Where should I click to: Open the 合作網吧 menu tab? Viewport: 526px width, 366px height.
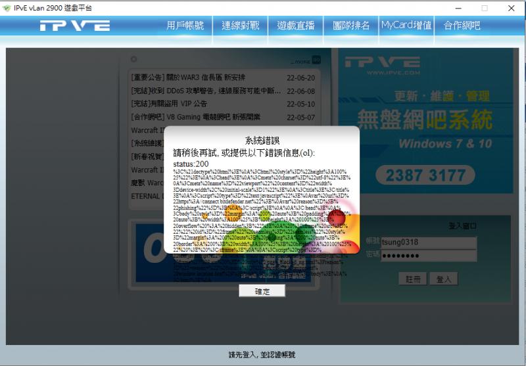pyautogui.click(x=462, y=26)
